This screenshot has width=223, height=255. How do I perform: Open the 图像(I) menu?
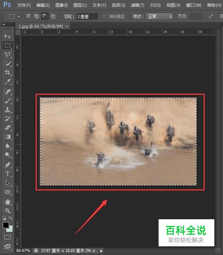point(62,5)
